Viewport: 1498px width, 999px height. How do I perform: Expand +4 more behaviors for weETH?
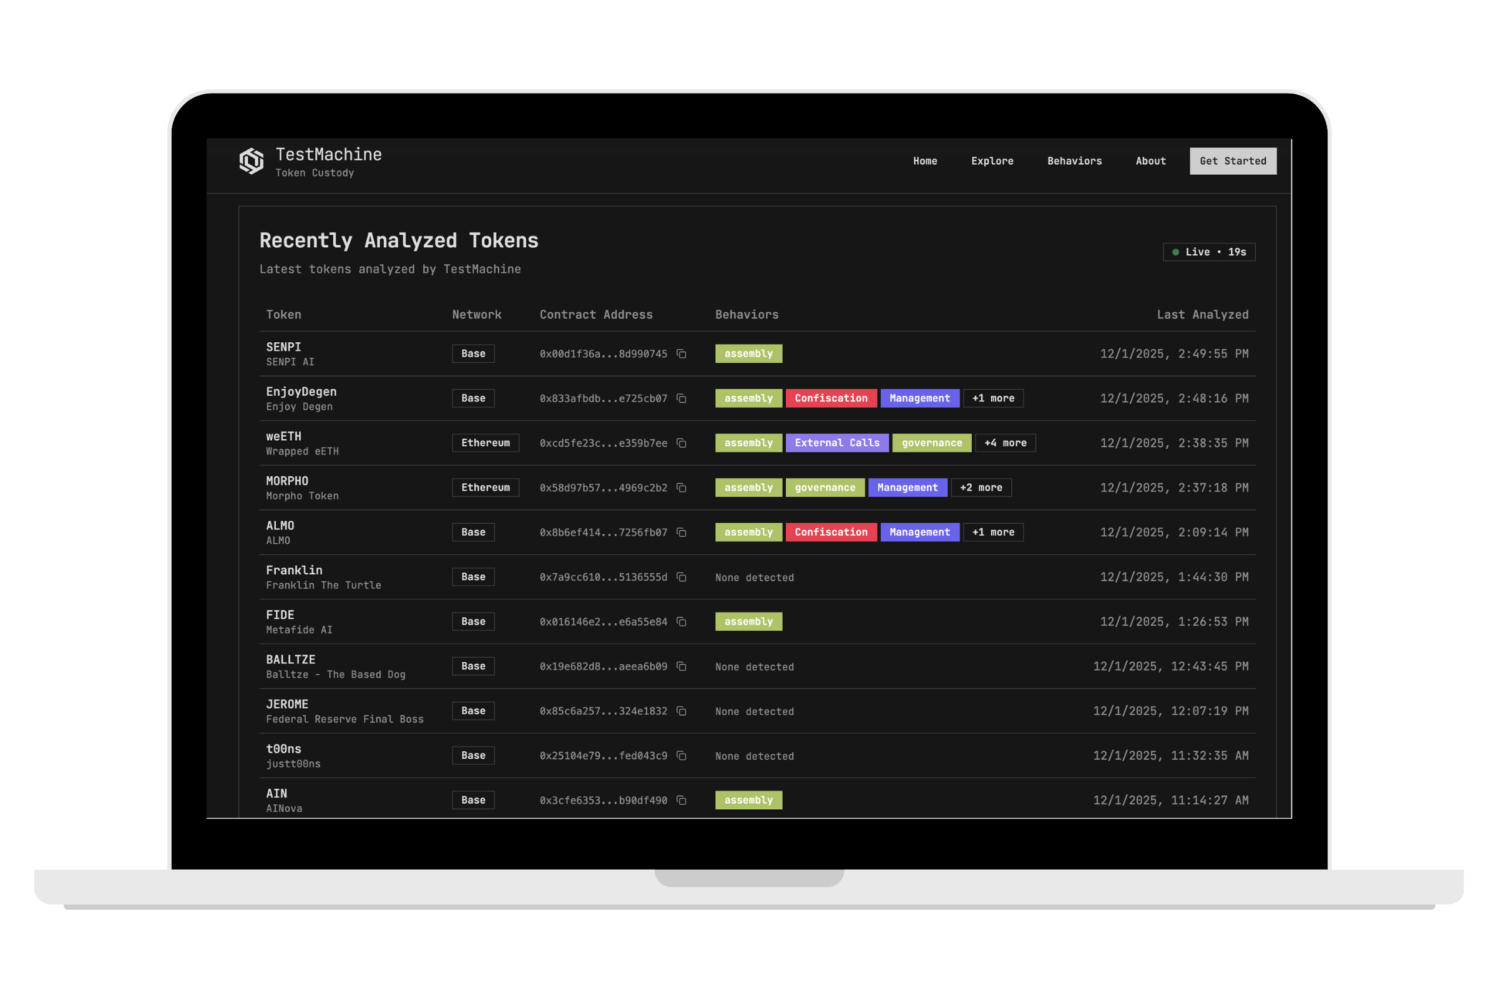1005,443
